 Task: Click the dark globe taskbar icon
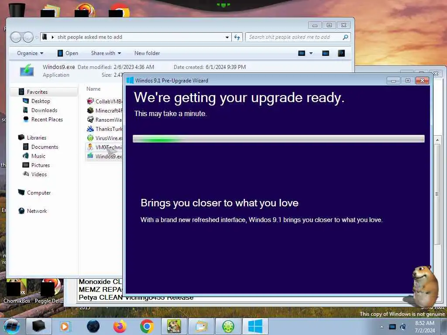coord(93,326)
